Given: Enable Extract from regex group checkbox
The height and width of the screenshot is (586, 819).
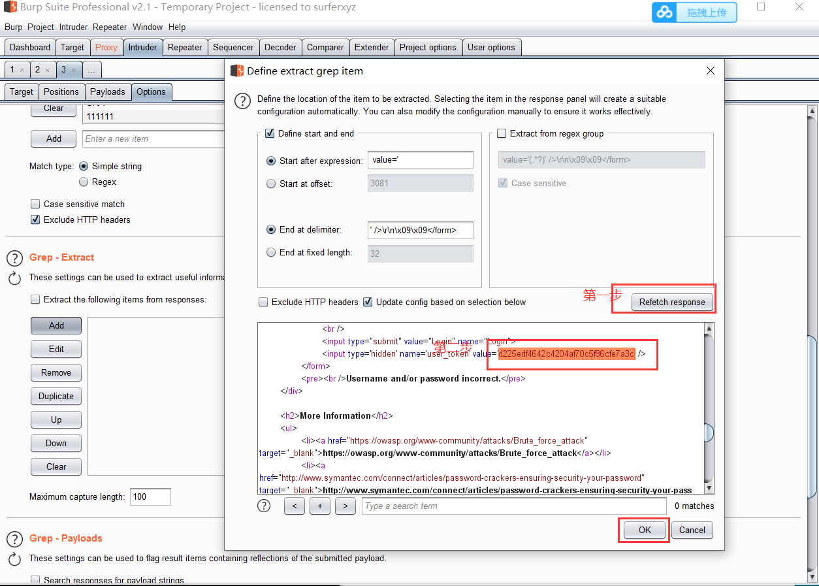Looking at the screenshot, I should (502, 133).
